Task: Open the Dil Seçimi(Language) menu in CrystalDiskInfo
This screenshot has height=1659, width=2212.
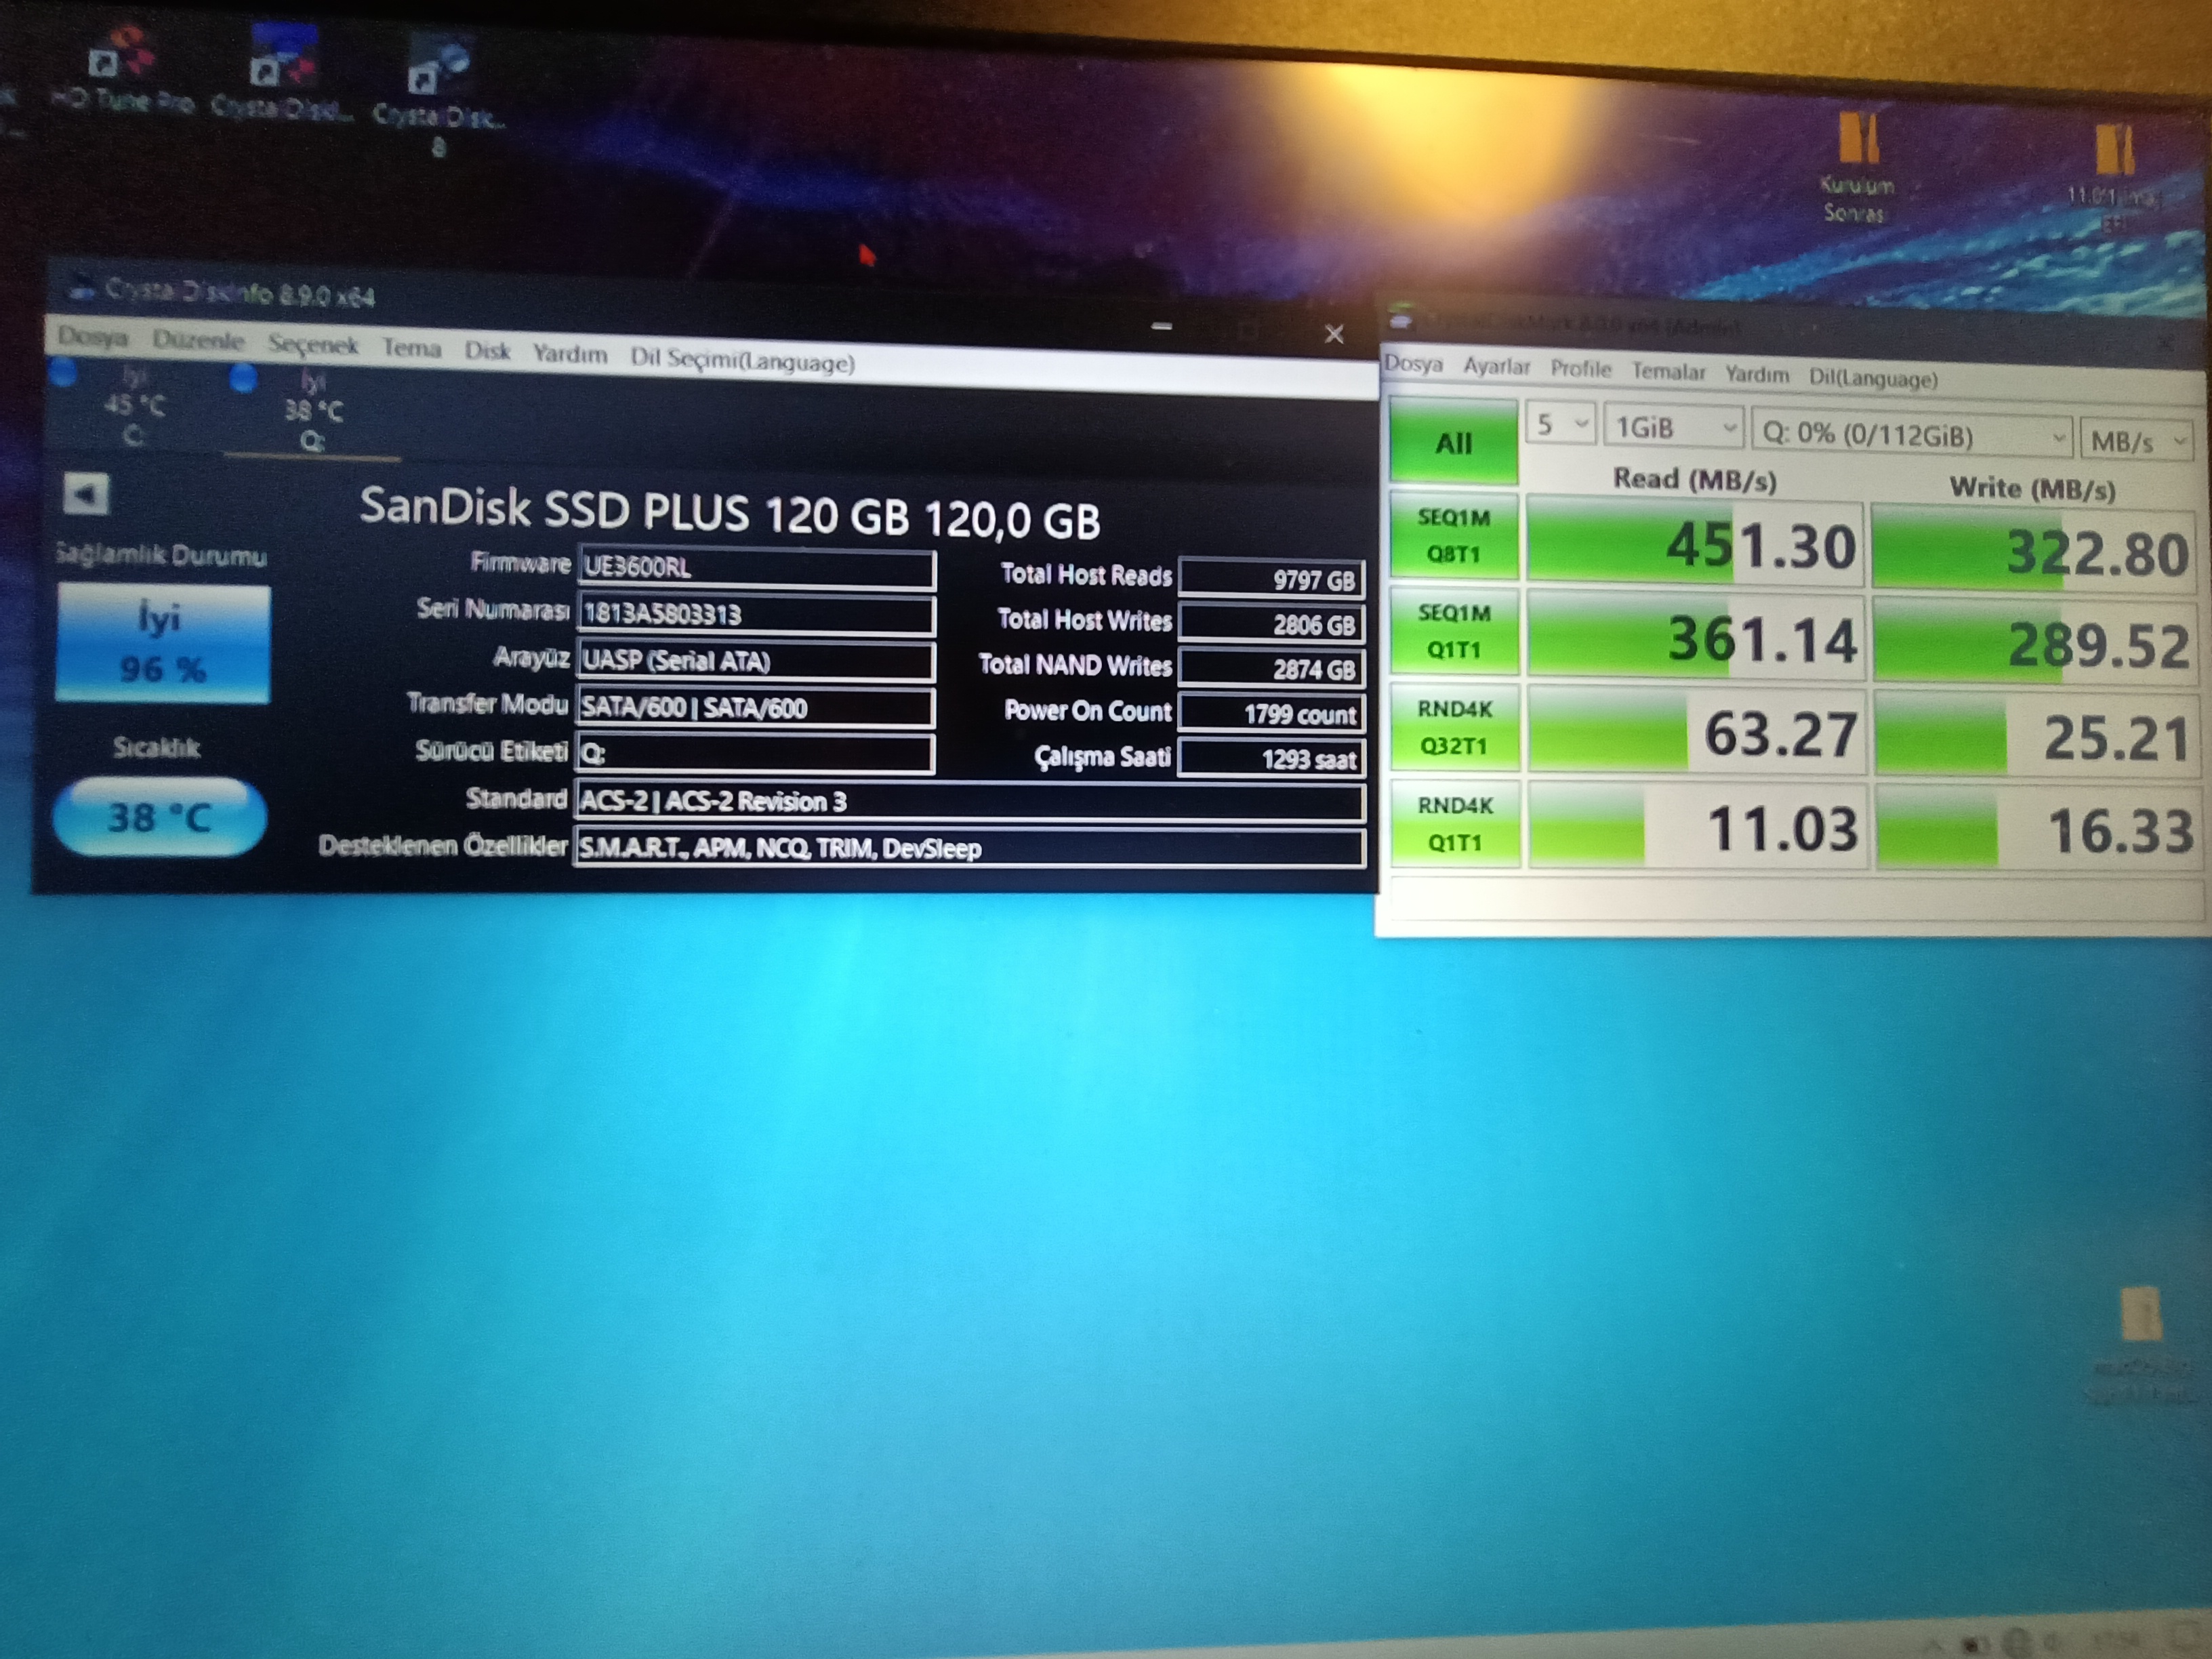Action: (741, 361)
